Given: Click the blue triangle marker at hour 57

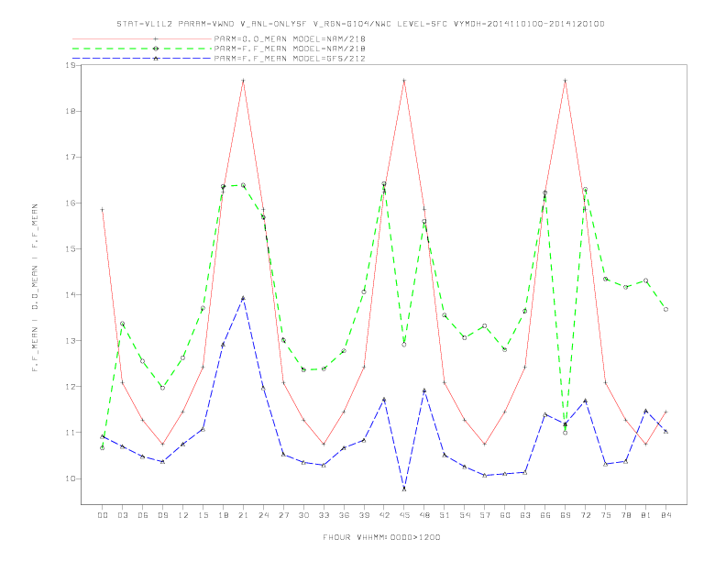Looking at the screenshot, I should click(485, 476).
